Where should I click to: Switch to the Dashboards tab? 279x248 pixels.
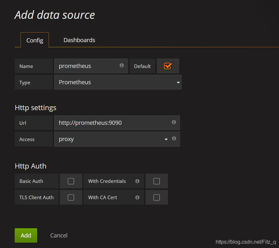tap(79, 40)
